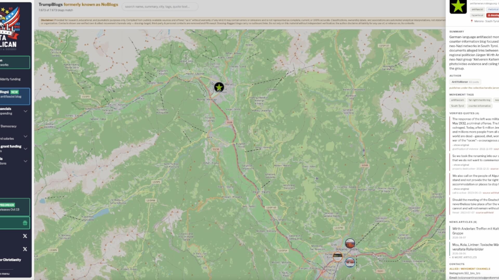The width and height of the screenshot is (499, 280).
Task: Select the Blogs NEW antifascist blog item
Action: 15,96
